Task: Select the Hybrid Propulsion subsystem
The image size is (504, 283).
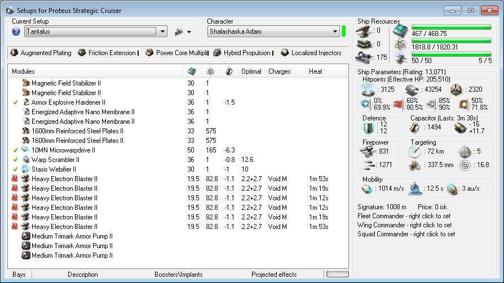Action: 244,53
